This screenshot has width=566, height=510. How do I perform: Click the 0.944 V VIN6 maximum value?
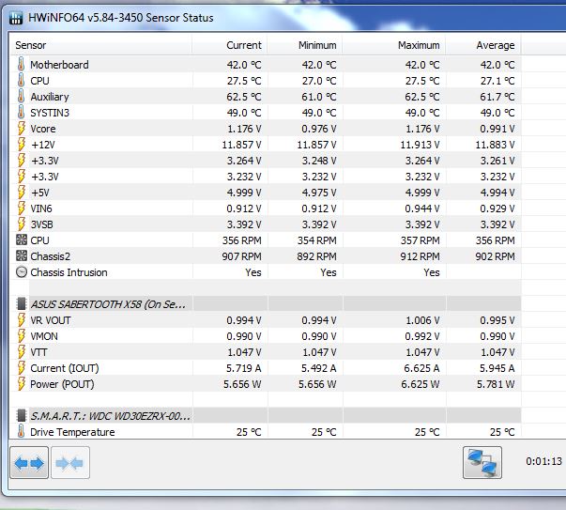422,209
